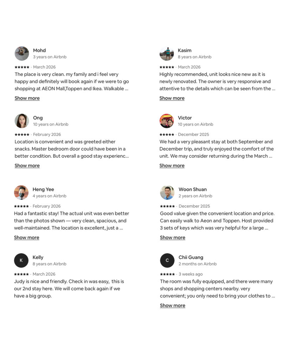Click the reviewer name Kelly
Screen dimensions: 288x361
coord(38,257)
